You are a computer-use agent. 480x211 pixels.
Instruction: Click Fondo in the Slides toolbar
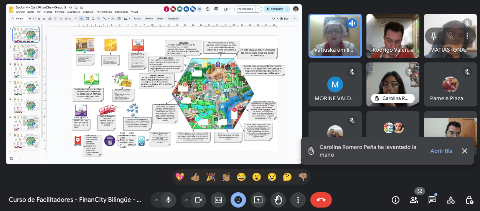coord(137,18)
